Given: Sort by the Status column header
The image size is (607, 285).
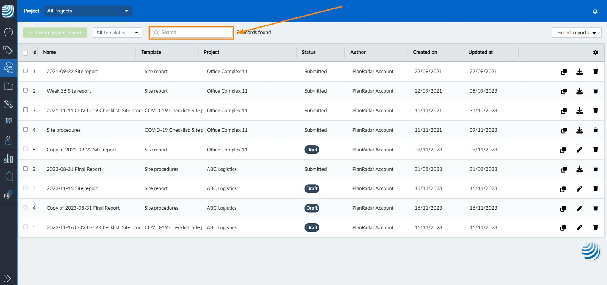Looking at the screenshot, I should 308,52.
